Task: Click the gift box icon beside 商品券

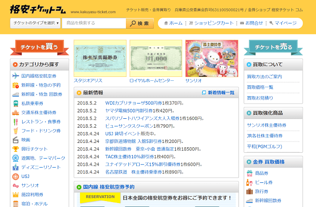Action: (x=249, y=173)
